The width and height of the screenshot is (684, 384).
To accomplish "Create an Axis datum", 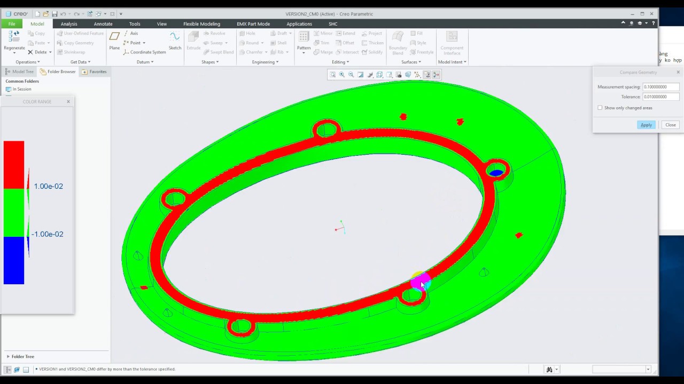I will click(x=130, y=33).
